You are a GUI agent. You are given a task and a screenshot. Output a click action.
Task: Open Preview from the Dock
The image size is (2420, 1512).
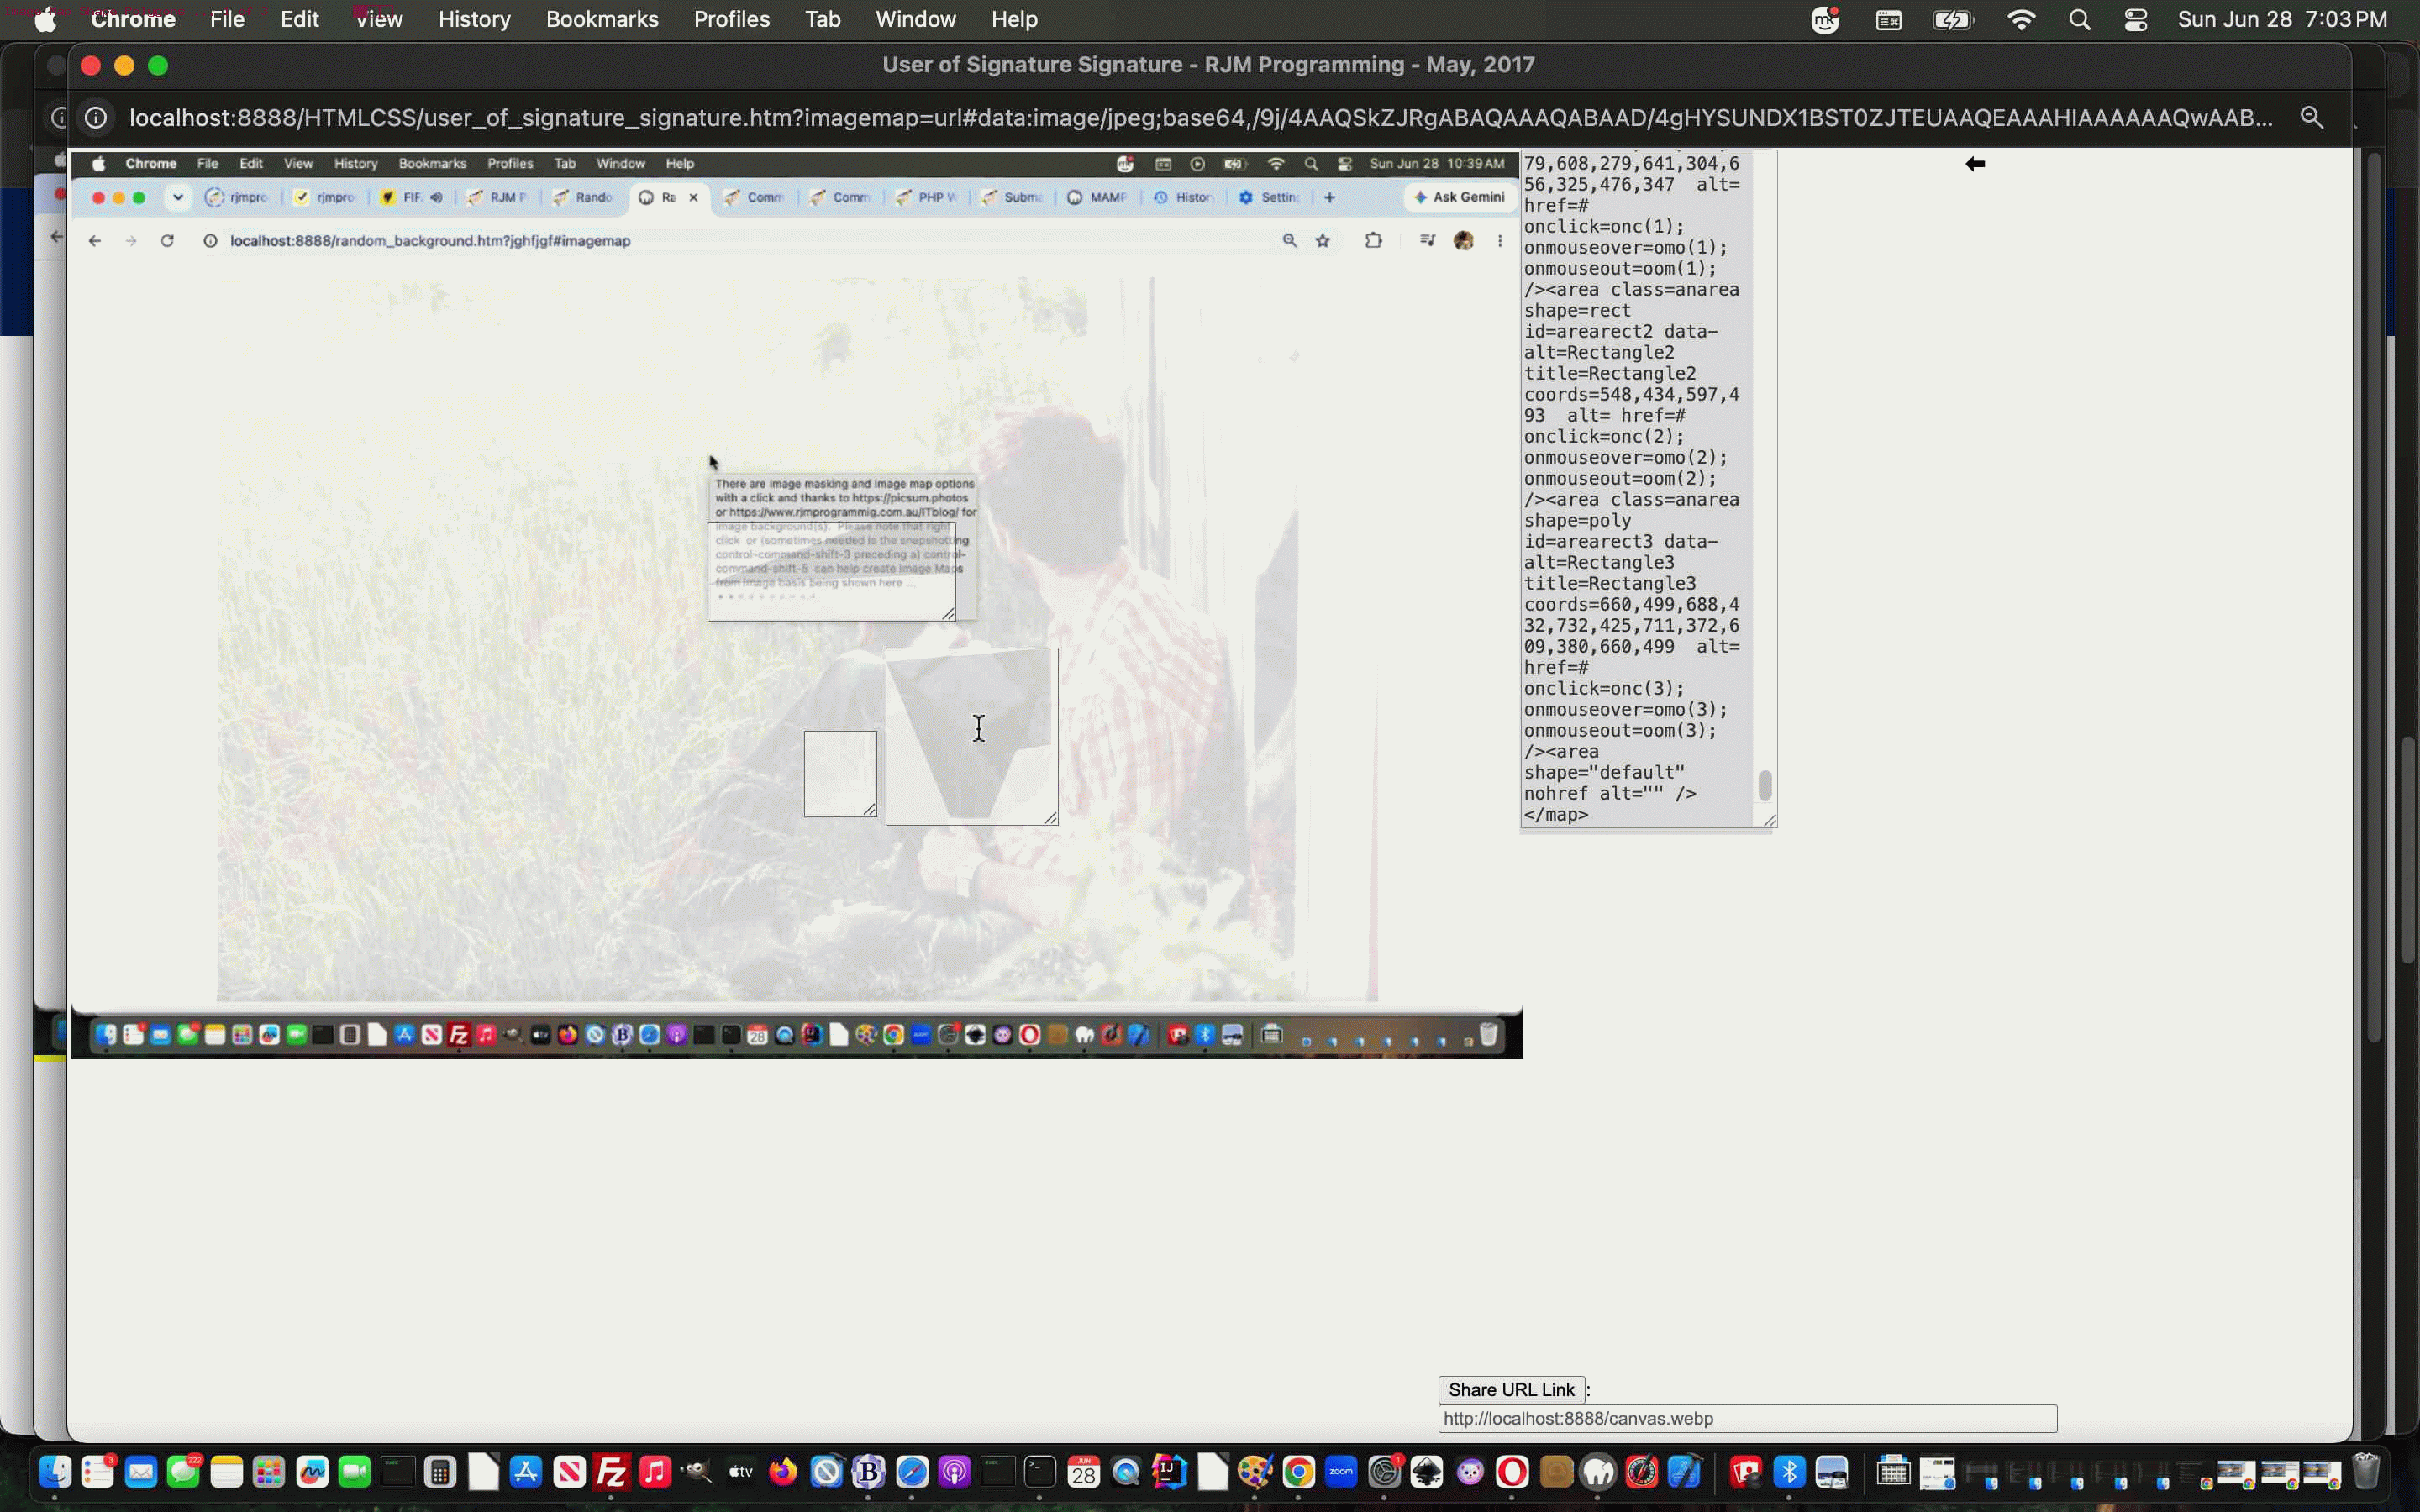[1832, 1472]
